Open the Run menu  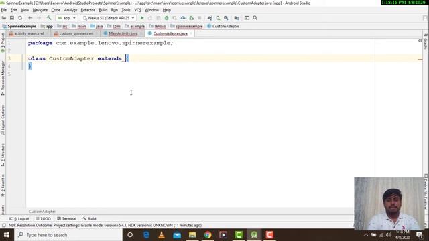click(x=115, y=10)
